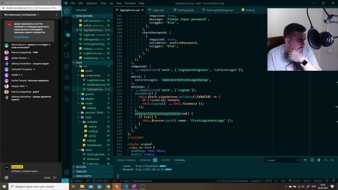This screenshot has width=338, height=190.
Task: Collapse the components folder
Action: click(x=93, y=75)
